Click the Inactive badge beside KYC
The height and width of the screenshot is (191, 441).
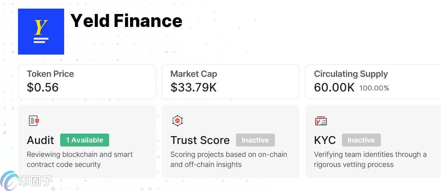(x=361, y=140)
